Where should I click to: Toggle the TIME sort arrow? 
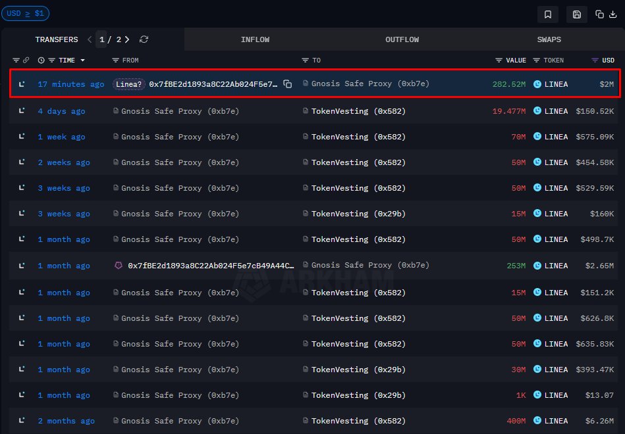[x=82, y=60]
